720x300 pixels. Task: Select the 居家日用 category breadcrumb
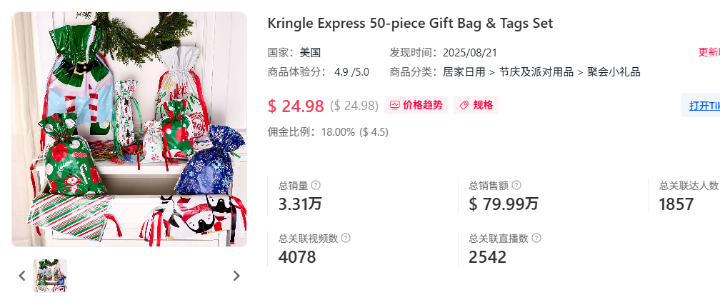pyautogui.click(x=464, y=72)
